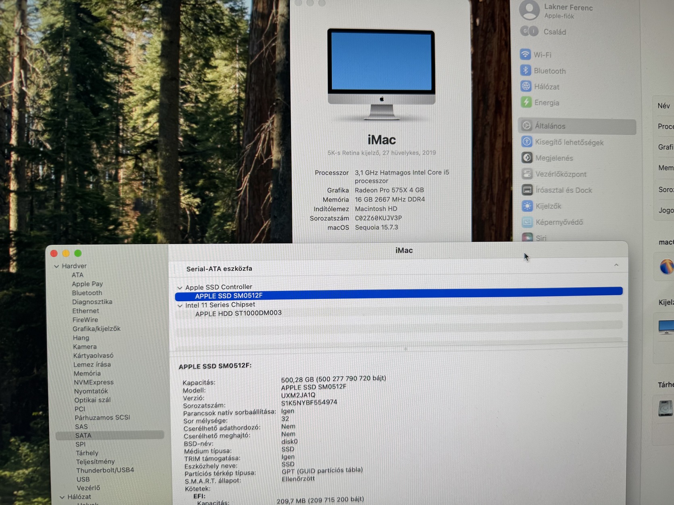Open NVMExpress in the Hardver list
The height and width of the screenshot is (505, 674).
[94, 382]
